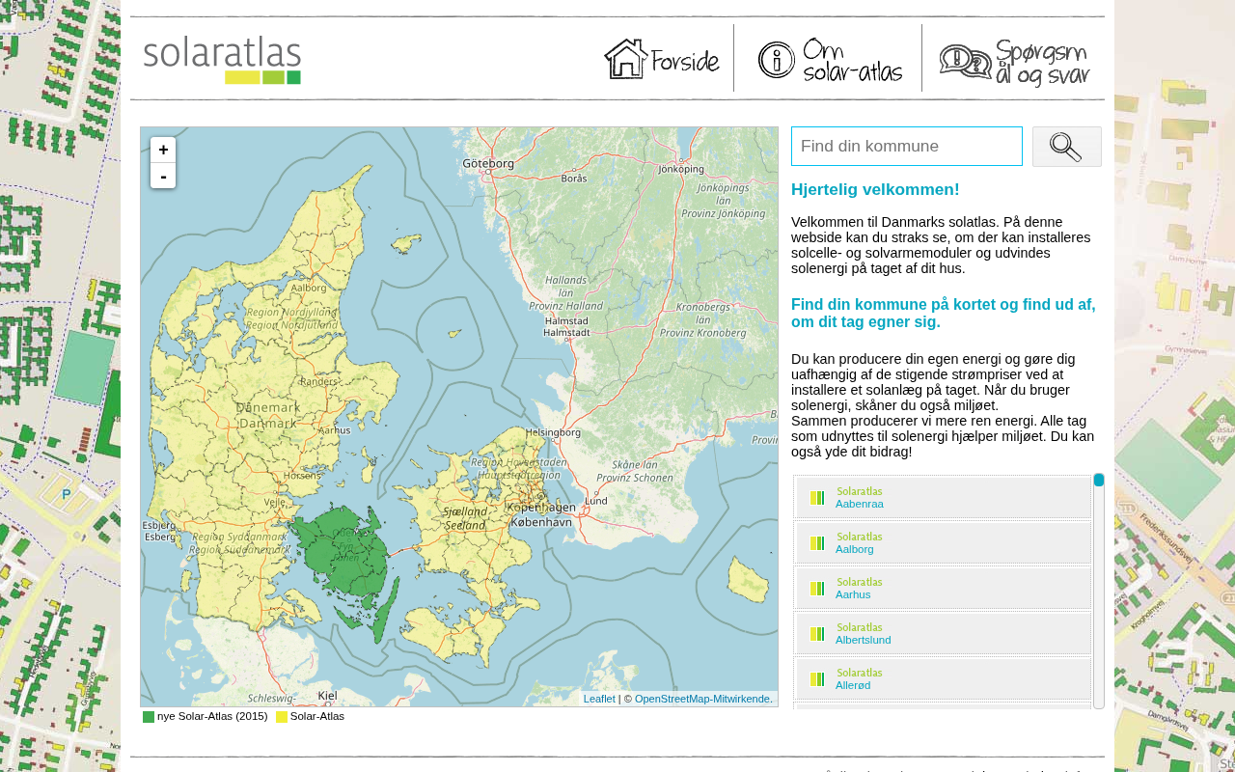Image resolution: width=1235 pixels, height=772 pixels.
Task: Select Aalborg from the municipality list
Action: coord(854,549)
